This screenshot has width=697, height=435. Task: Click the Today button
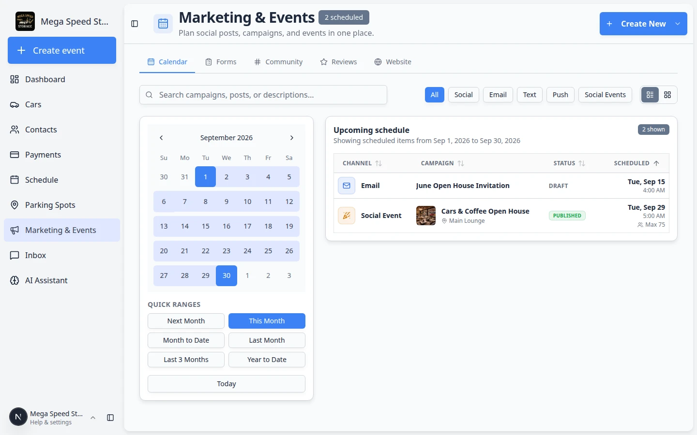coord(227,384)
